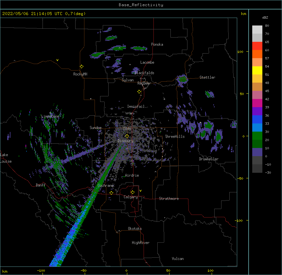Viewport: 282px width, 275px height.
Task: Pick the red 60-65 dBZ legend swatch
Action: pos(257,46)
